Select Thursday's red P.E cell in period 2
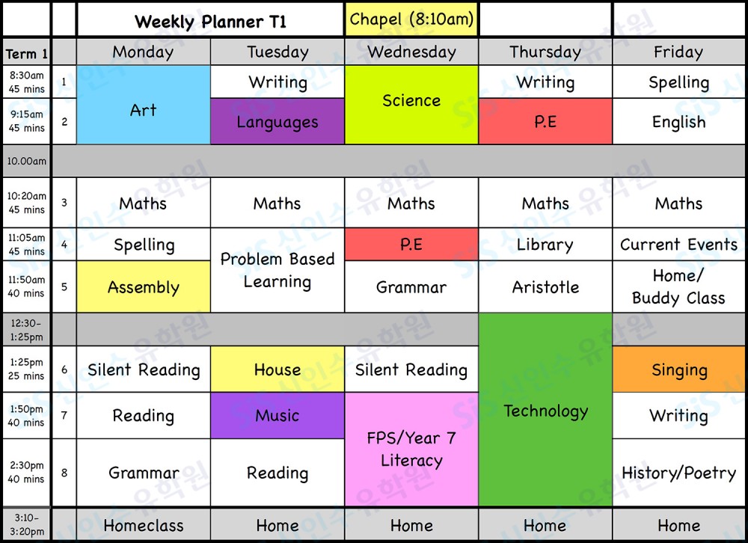Image resolution: width=748 pixels, height=543 pixels. [x=545, y=121]
